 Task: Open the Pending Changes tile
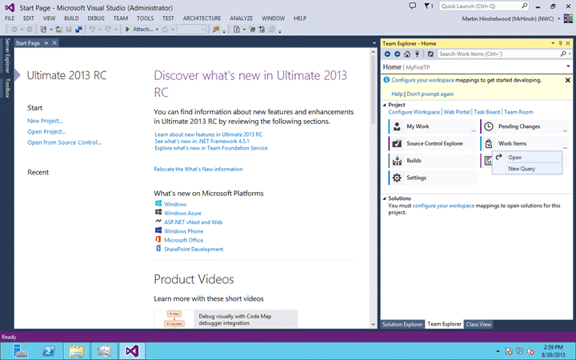pos(524,126)
